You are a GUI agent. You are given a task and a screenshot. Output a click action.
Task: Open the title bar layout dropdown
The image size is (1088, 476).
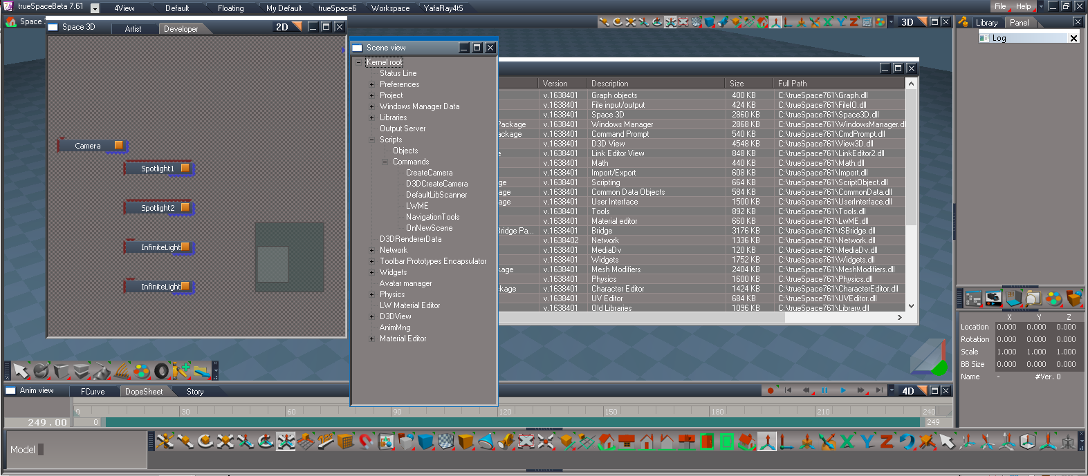(95, 8)
